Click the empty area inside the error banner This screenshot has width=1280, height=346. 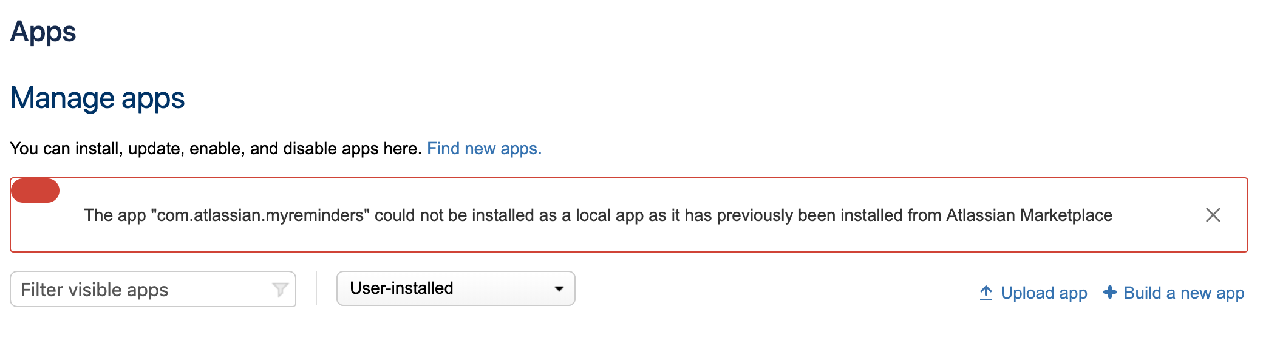tap(607, 239)
